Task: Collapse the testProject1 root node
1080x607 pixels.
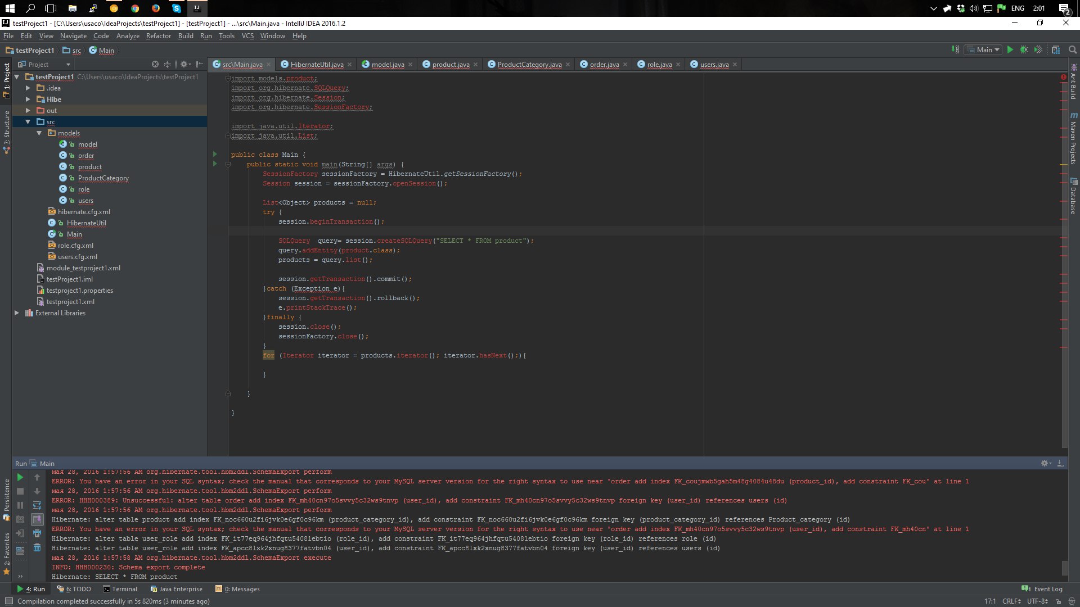Action: [x=16, y=76]
